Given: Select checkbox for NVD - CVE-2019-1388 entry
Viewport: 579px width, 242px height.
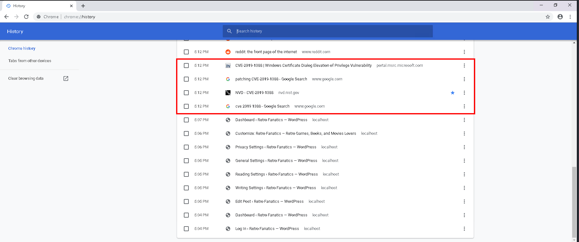Looking at the screenshot, I should [186, 93].
